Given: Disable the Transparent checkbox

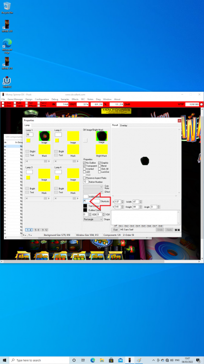Looking at the screenshot, I should pos(85,166).
